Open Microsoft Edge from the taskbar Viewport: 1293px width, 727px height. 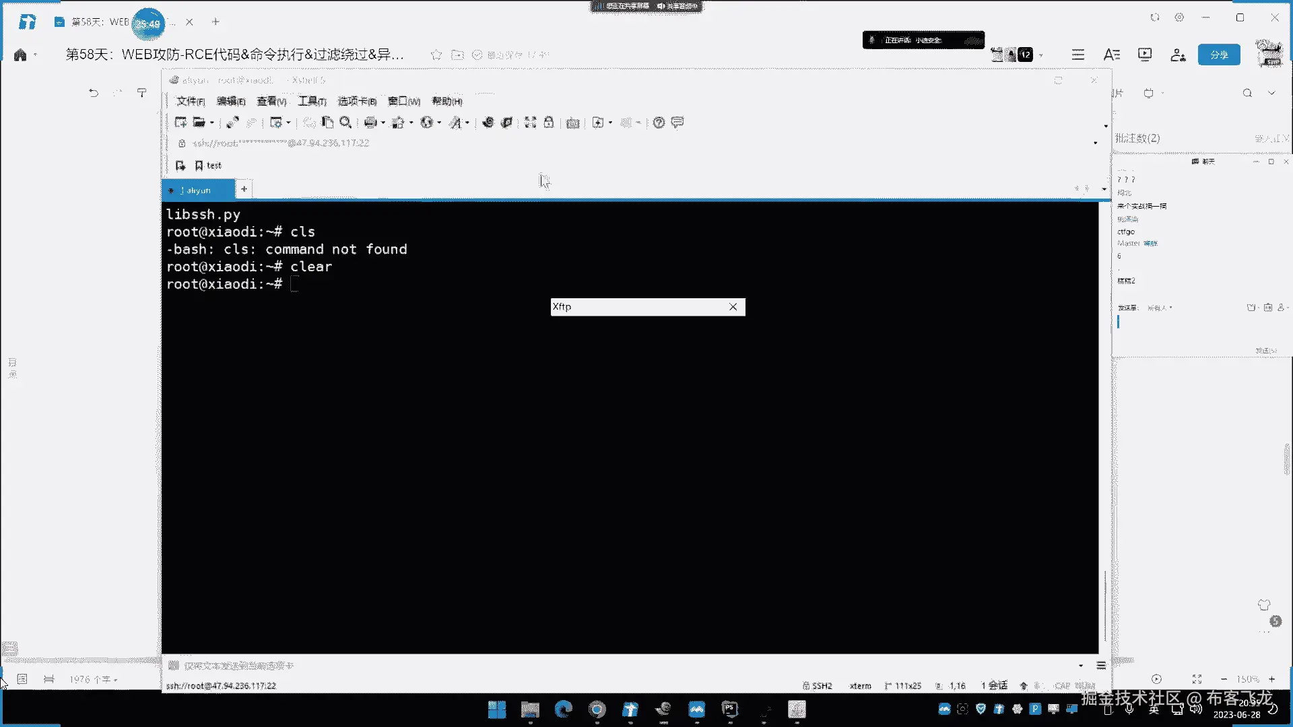point(563,709)
